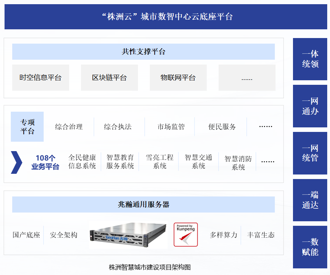Select the 一端通达 side block

tap(310, 200)
